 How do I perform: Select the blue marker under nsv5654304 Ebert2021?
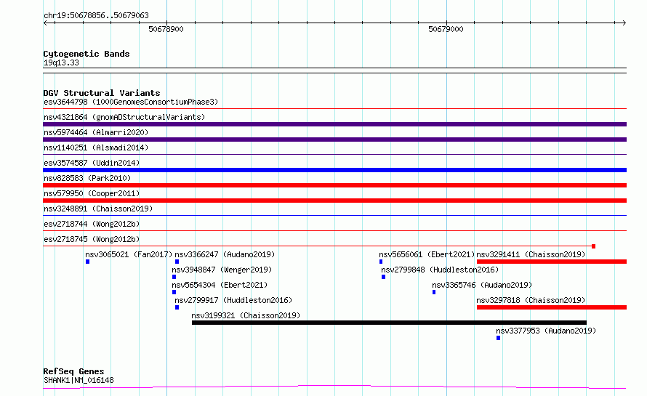(174, 292)
